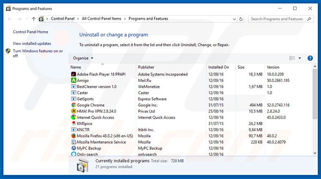Open help with the blue question mark
The image size is (321, 179).
pyautogui.click(x=310, y=58)
